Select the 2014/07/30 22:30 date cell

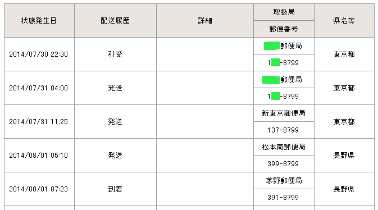tap(39, 54)
